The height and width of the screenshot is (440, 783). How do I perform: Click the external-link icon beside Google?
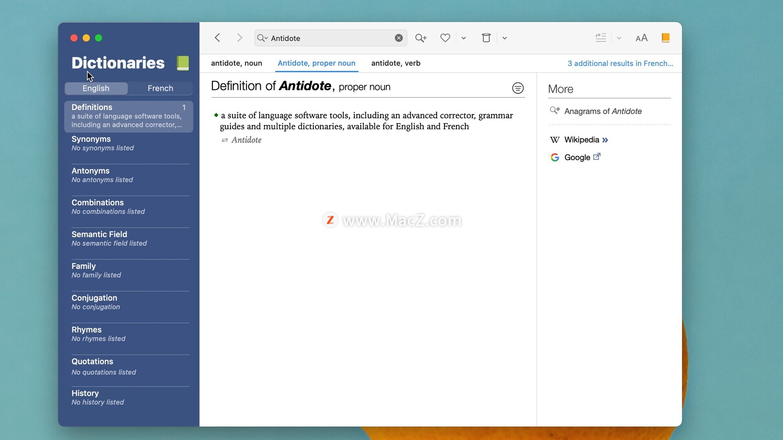click(597, 157)
